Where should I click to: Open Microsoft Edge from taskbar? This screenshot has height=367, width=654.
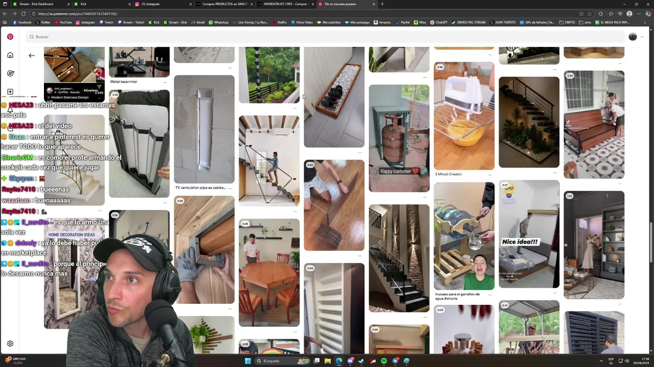(339, 361)
